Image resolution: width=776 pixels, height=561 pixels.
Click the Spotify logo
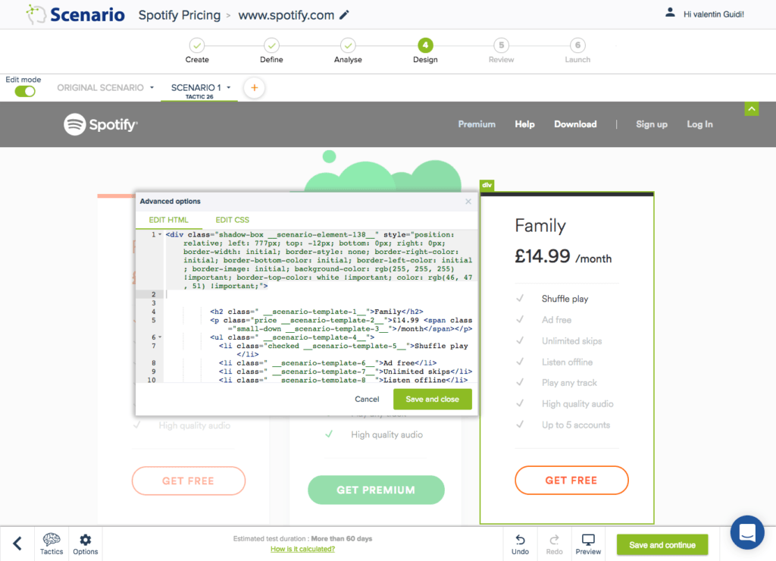[101, 124]
